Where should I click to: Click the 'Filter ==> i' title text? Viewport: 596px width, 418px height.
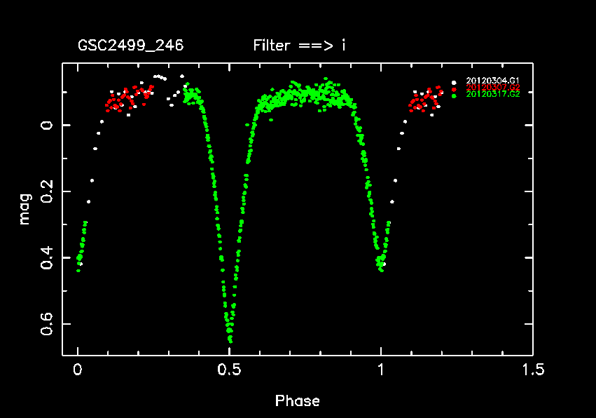[x=299, y=46]
